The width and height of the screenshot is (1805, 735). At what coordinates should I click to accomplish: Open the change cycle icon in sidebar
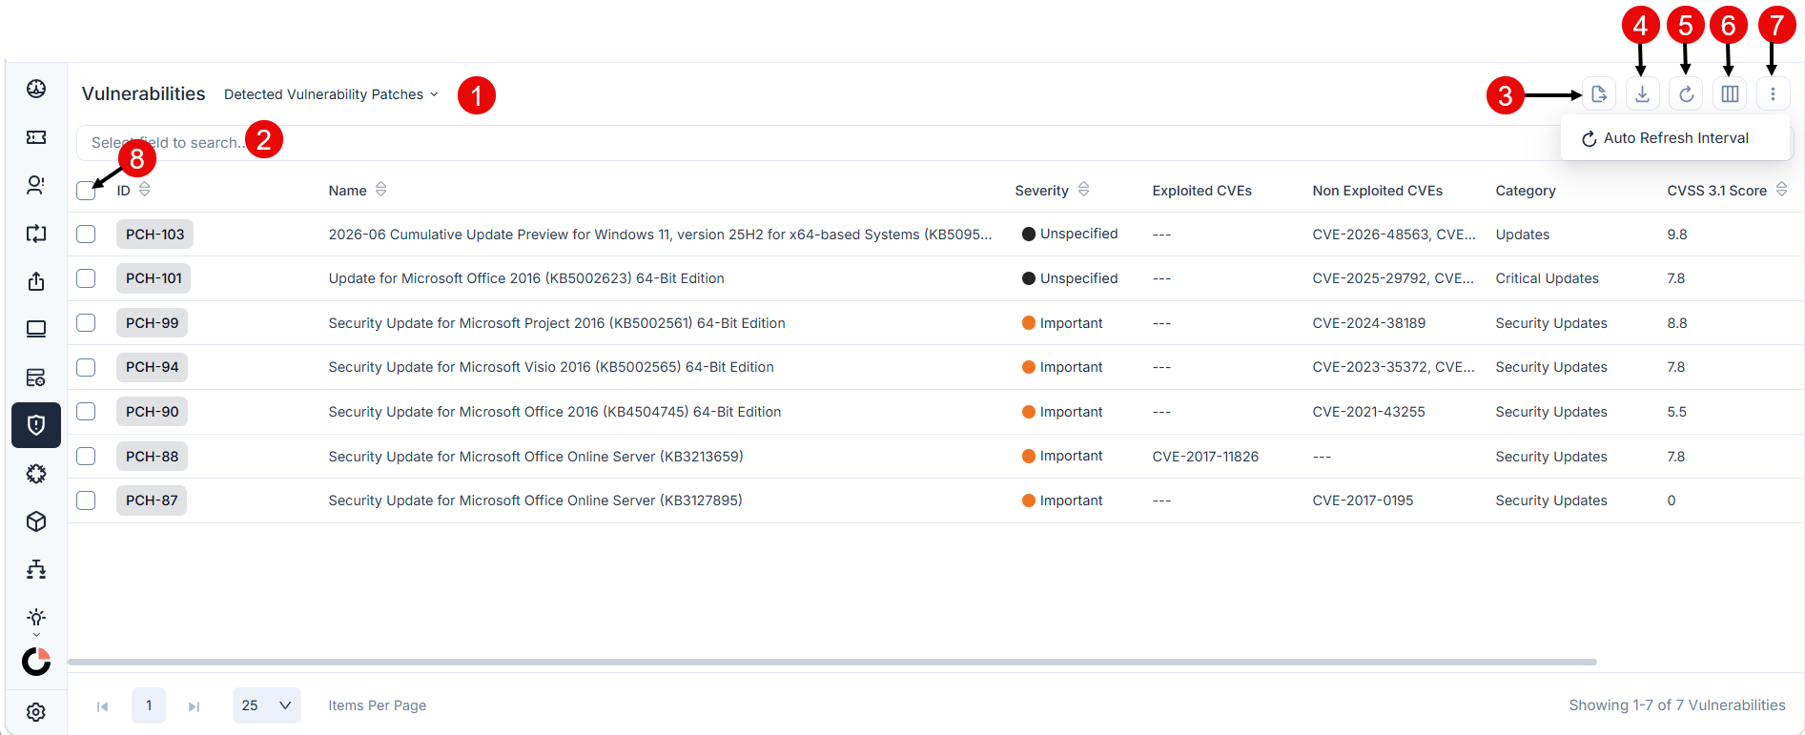pos(36,234)
